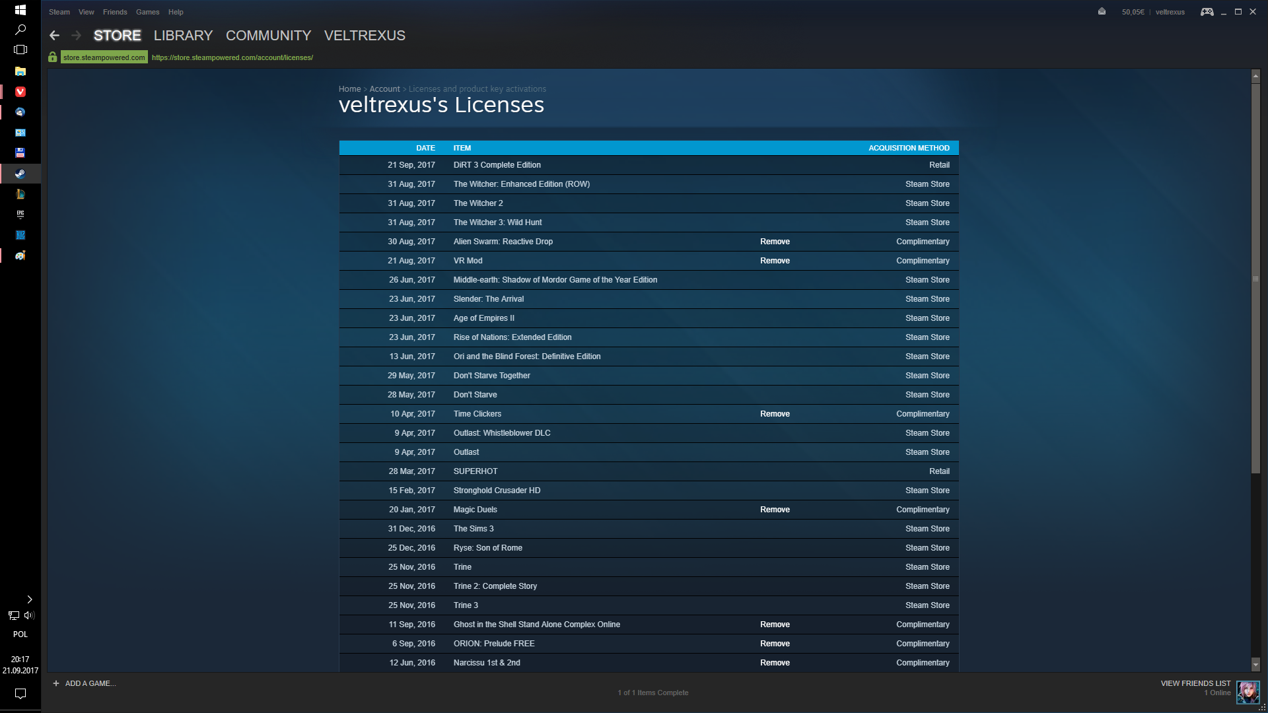Remove Alien Swarm: Reactive Drop license

coord(775,242)
